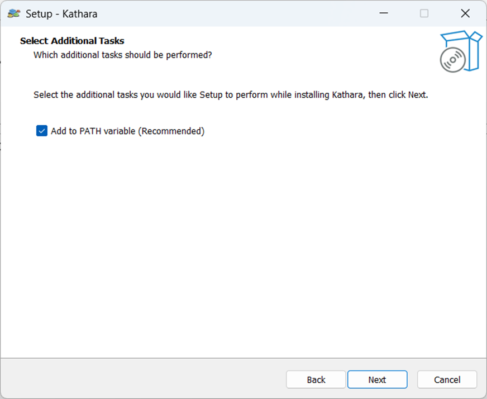Proceed by pressing the Next button
The height and width of the screenshot is (399, 487).
[x=377, y=379]
